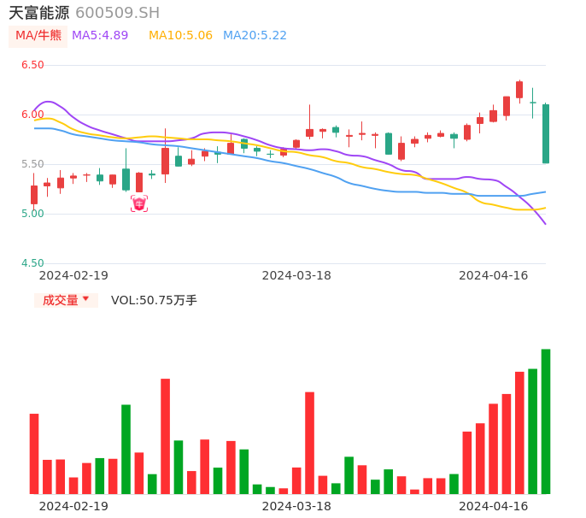The height and width of the screenshot is (518, 586).
Task: Click the VOL:50.75万手 volume readout
Action: [x=154, y=300]
